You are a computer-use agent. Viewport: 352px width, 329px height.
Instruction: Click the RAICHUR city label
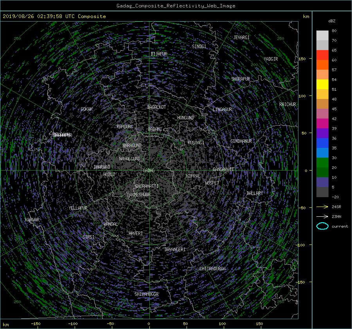[287, 104]
